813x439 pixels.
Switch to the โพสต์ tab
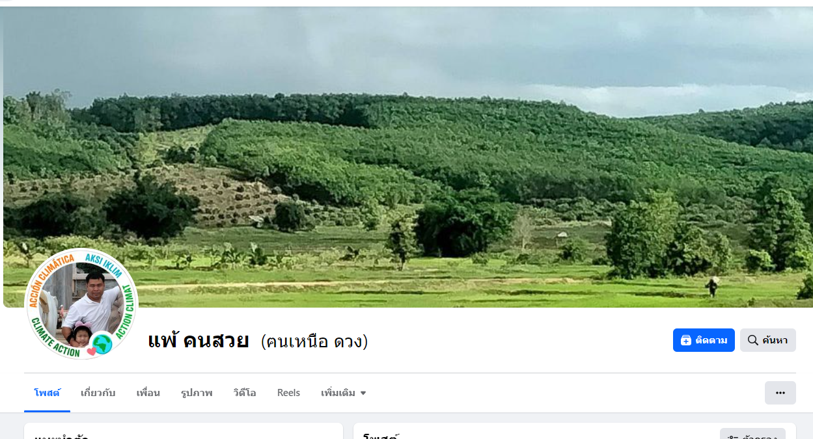(47, 393)
